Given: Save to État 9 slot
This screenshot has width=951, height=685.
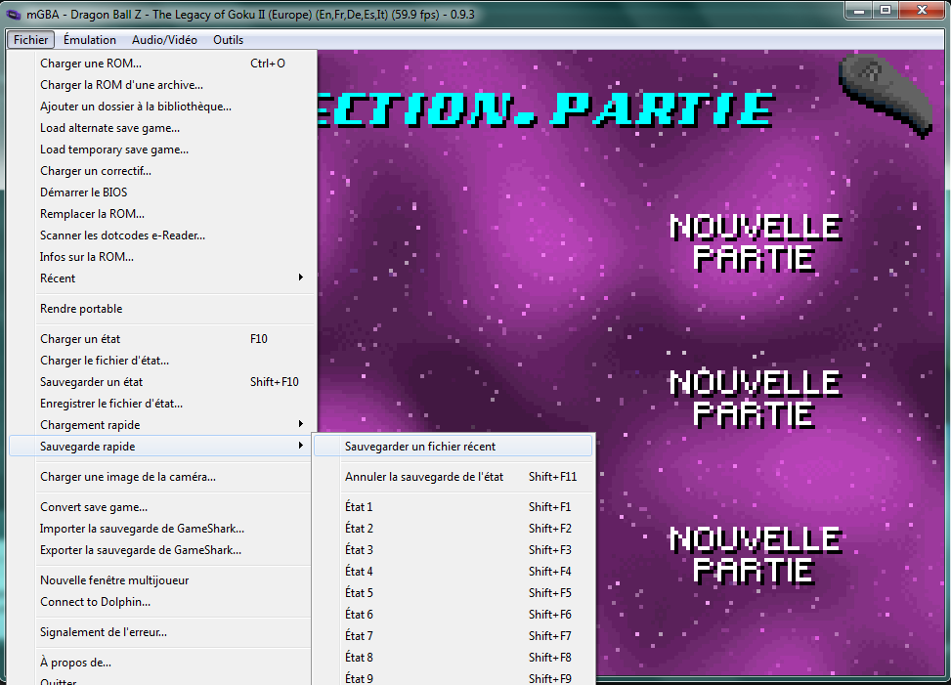Looking at the screenshot, I should (x=454, y=678).
